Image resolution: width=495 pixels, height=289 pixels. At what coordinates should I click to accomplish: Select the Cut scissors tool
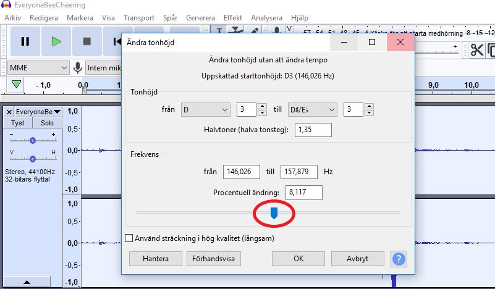(x=476, y=50)
